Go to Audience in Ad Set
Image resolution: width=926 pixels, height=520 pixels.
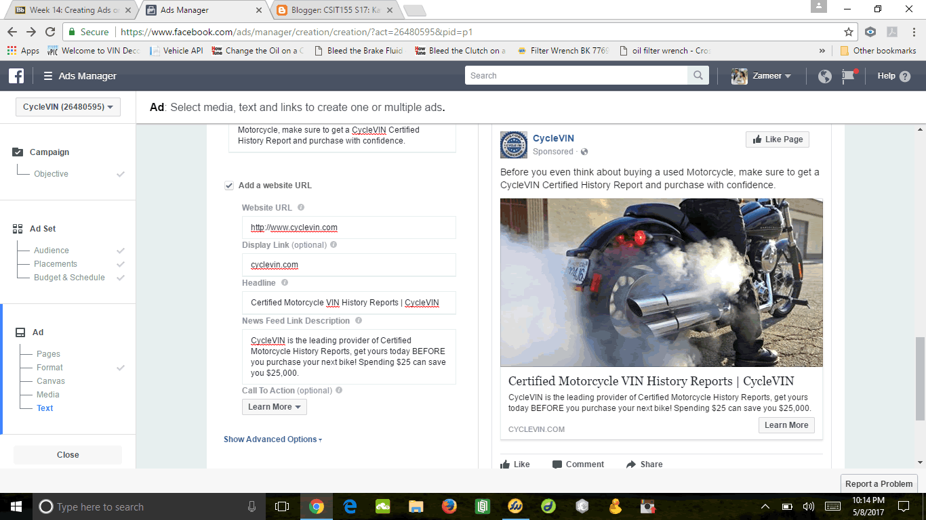click(52, 251)
